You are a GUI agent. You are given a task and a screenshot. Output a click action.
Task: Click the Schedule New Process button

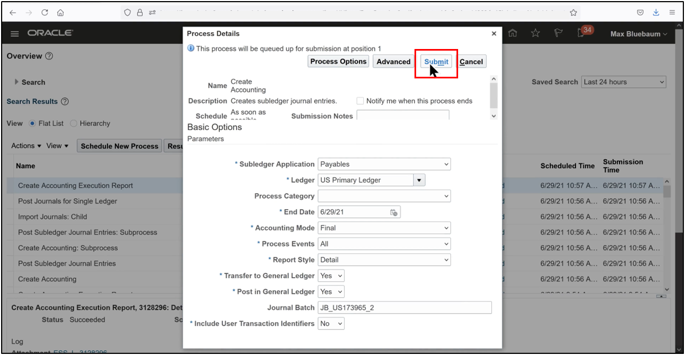click(x=119, y=145)
